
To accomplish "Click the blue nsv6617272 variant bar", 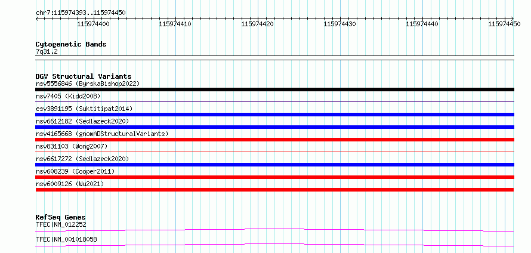I will click(x=274, y=165).
